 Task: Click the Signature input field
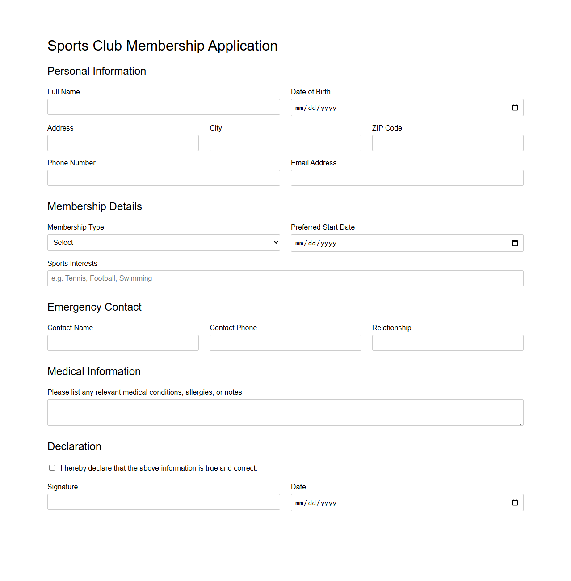coord(164,501)
